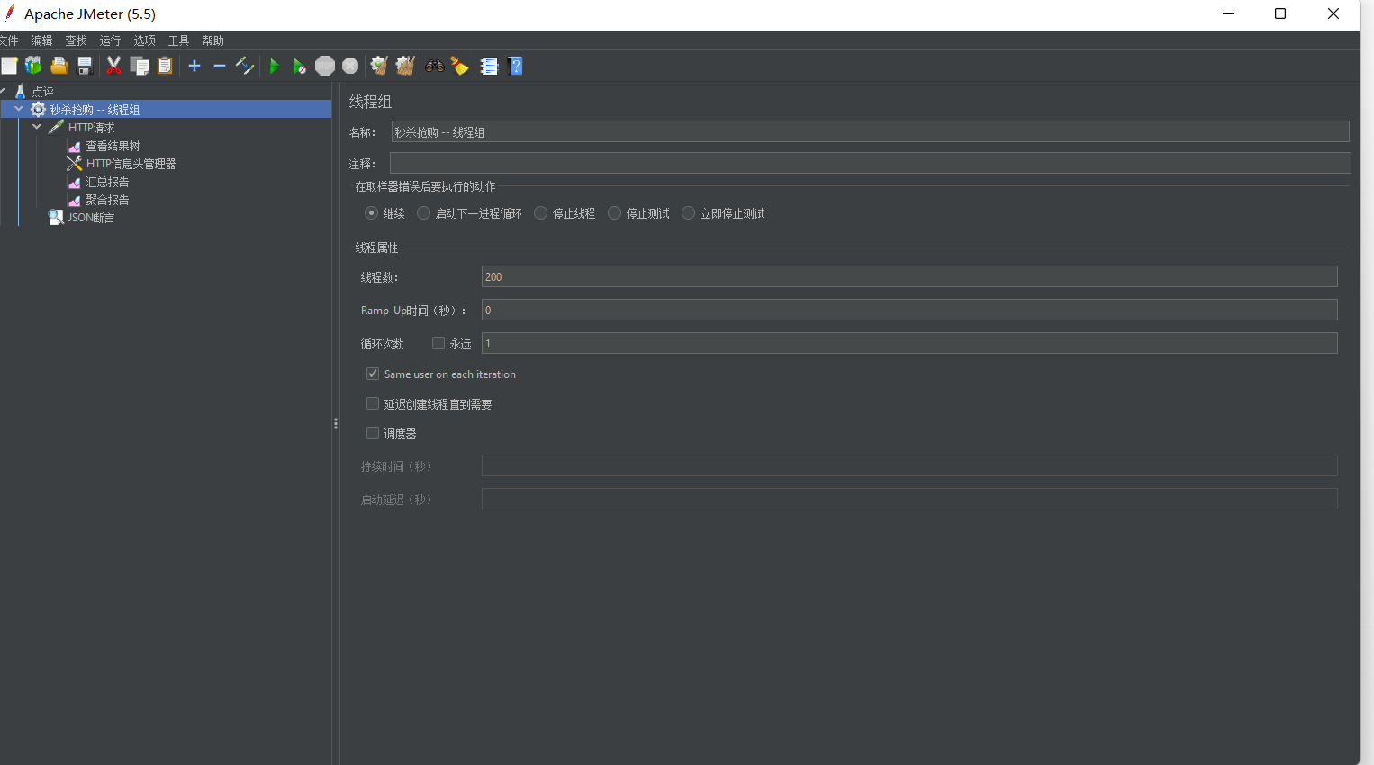Select 查看结果树 in the tree
Image resolution: width=1374 pixels, height=765 pixels.
(x=113, y=146)
